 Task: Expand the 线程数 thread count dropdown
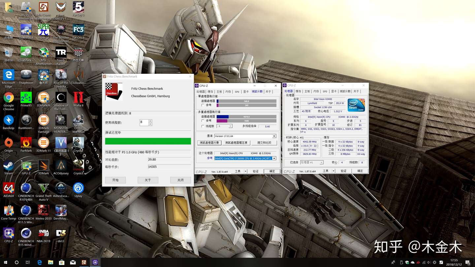(x=230, y=126)
